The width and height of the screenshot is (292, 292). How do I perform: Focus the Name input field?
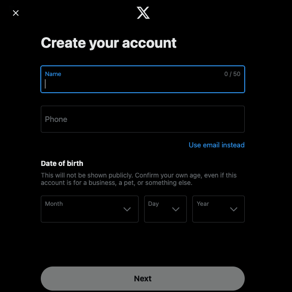click(x=143, y=79)
